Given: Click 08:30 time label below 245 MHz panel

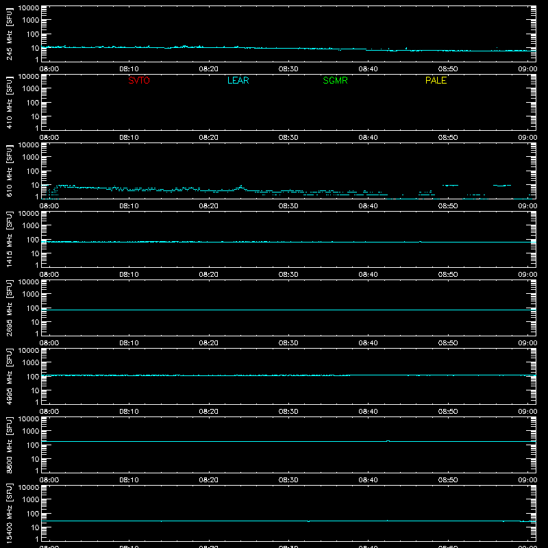Looking at the screenshot, I should (288, 69).
